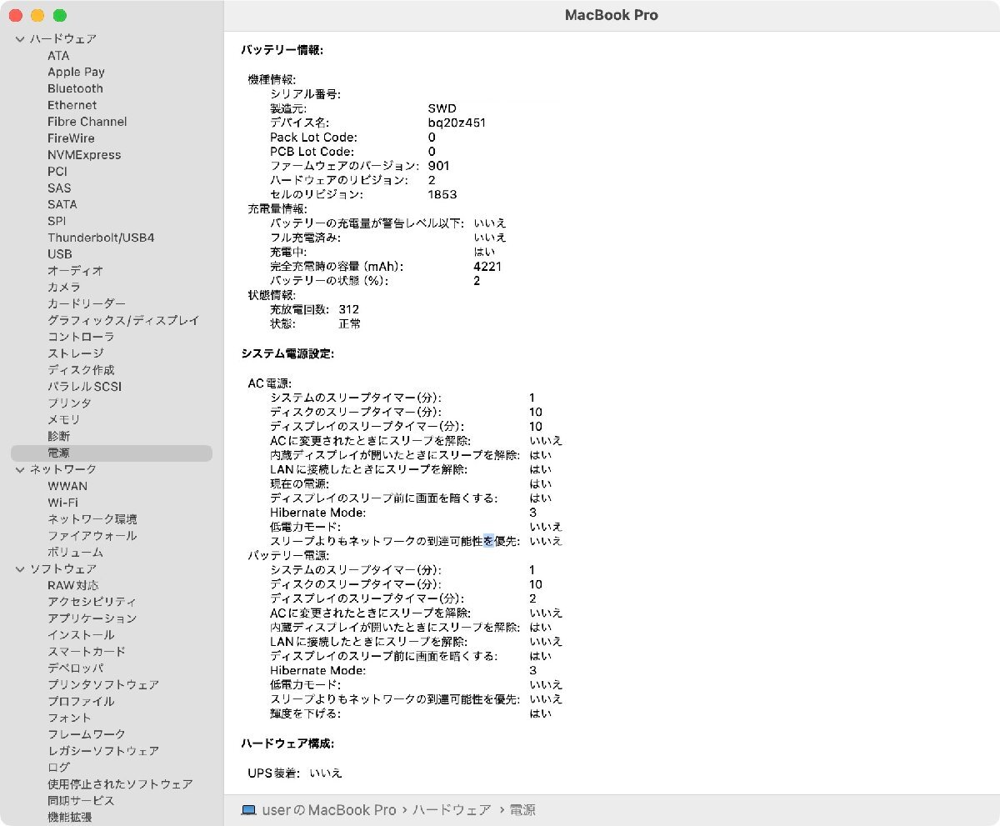
Task: Open Thunderbolt/USB4 information
Action: (x=101, y=238)
